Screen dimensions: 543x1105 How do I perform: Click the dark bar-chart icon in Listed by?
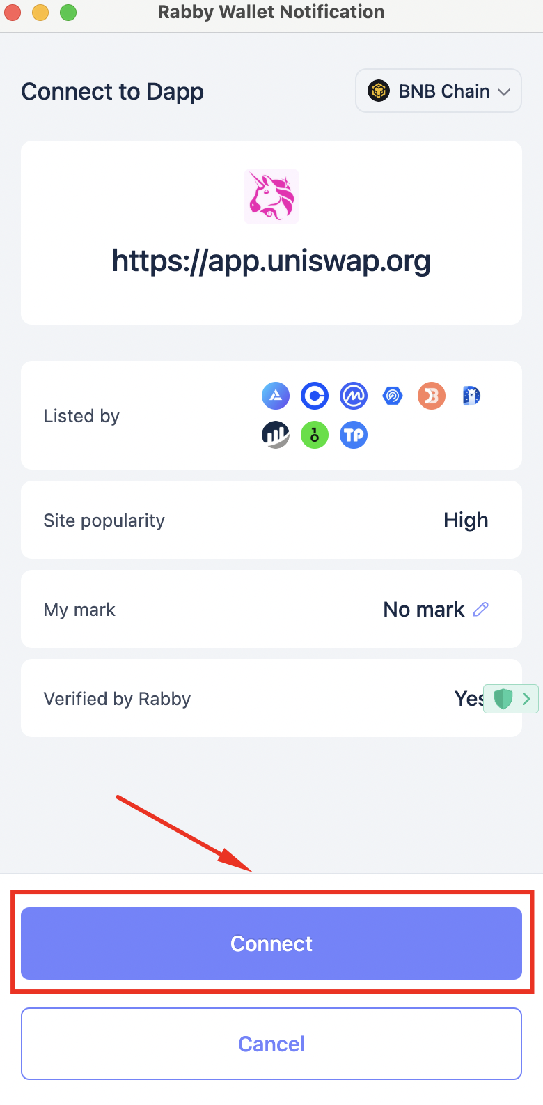(276, 435)
